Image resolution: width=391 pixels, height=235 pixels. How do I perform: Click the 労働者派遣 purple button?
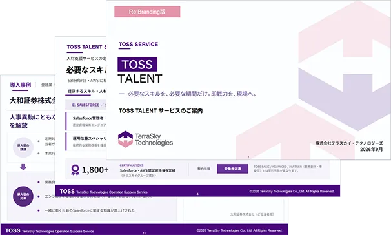tap(232, 169)
